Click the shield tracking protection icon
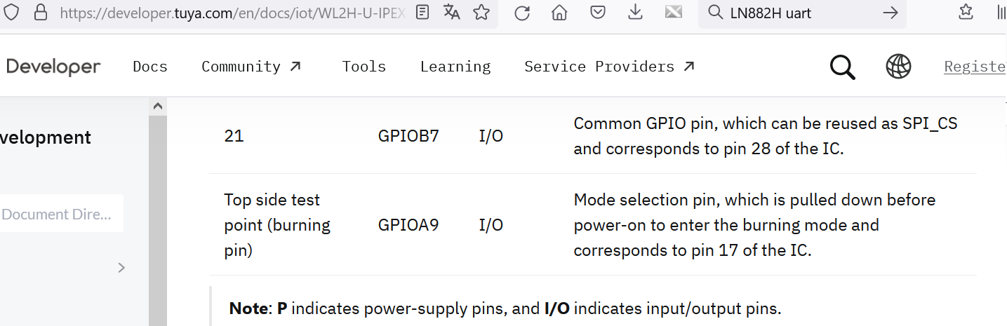 (x=12, y=12)
